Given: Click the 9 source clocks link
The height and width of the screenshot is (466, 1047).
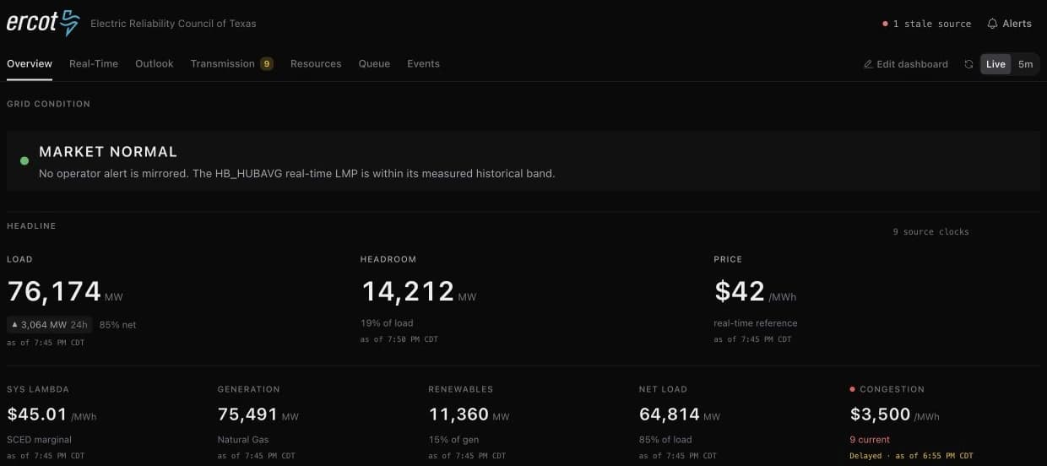Looking at the screenshot, I should pos(931,231).
